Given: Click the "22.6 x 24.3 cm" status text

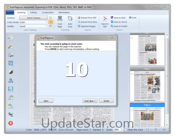Looking at the screenshot, I should 65,130.
